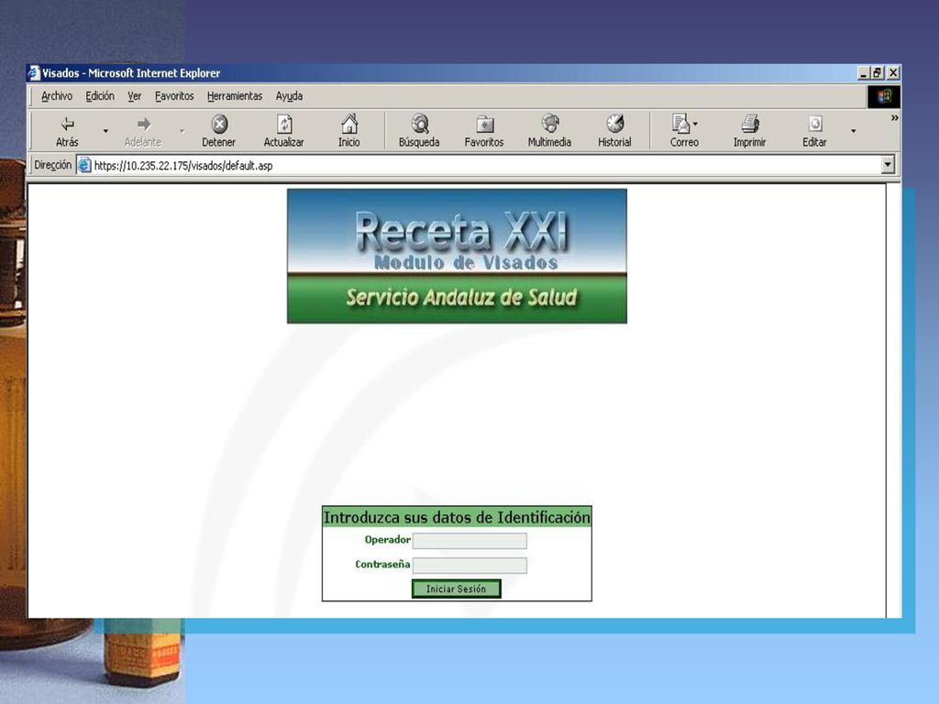939x704 pixels.
Task: Open the Favoritos menu
Action: pos(174,95)
